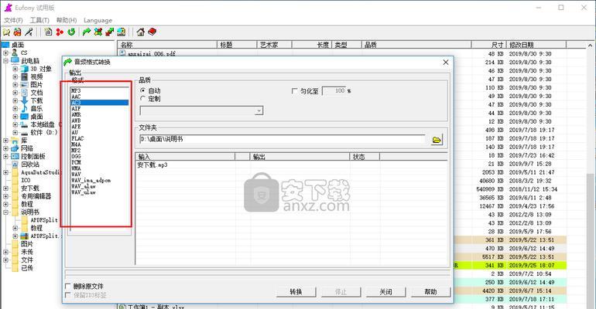This screenshot has height=309, width=596.
Task: Click the microphone record icon in toolbar
Action: pyautogui.click(x=29, y=32)
